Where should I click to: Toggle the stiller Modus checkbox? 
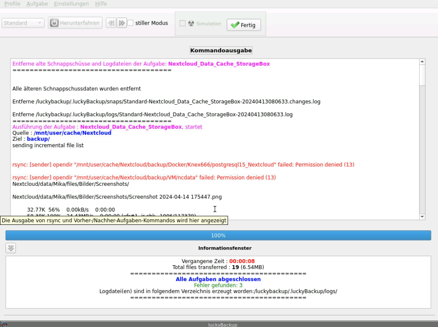point(131,23)
